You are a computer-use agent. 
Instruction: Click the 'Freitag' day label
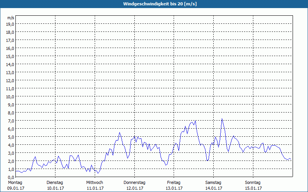174,182
